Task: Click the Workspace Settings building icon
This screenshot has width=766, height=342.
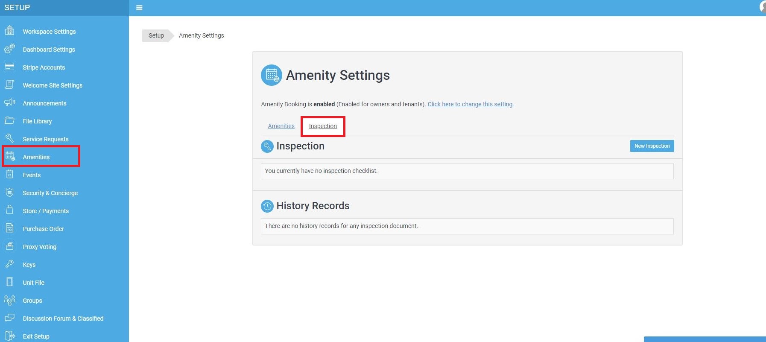Action: [x=9, y=31]
